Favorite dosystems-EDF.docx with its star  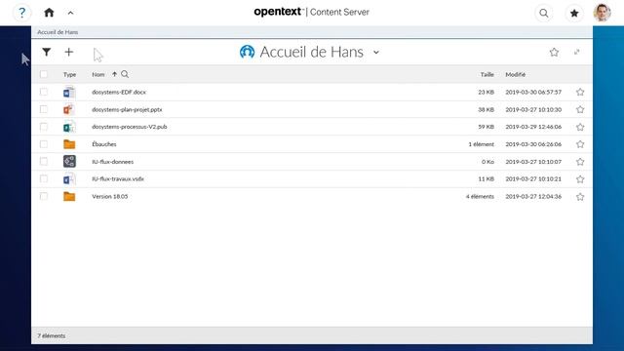(580, 92)
